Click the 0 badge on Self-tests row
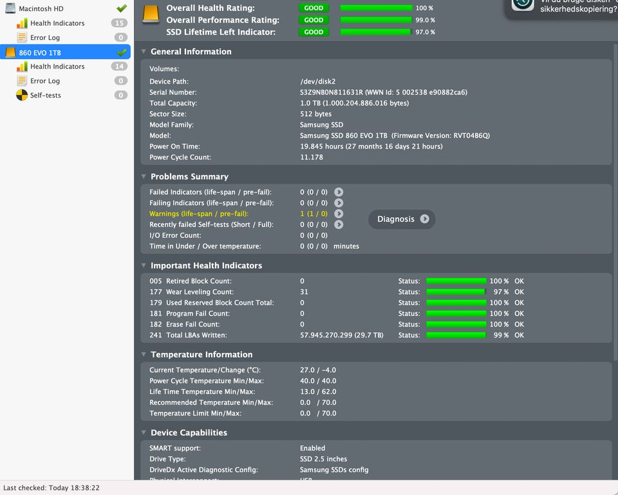Image resolution: width=618 pixels, height=495 pixels. 121,95
